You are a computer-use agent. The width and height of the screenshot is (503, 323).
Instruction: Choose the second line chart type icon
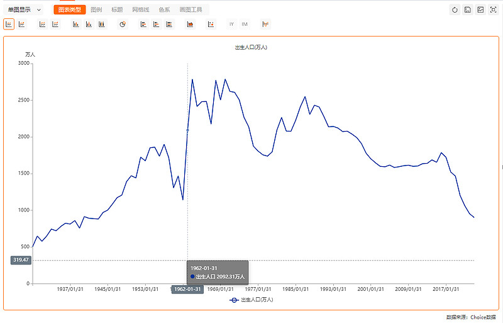[21, 24]
